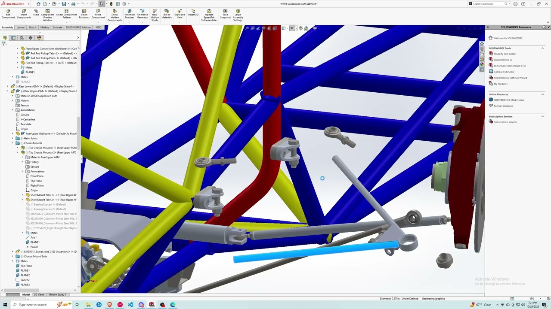Open the Options gear icon
Viewport: 551px width, 309px height.
124,4
